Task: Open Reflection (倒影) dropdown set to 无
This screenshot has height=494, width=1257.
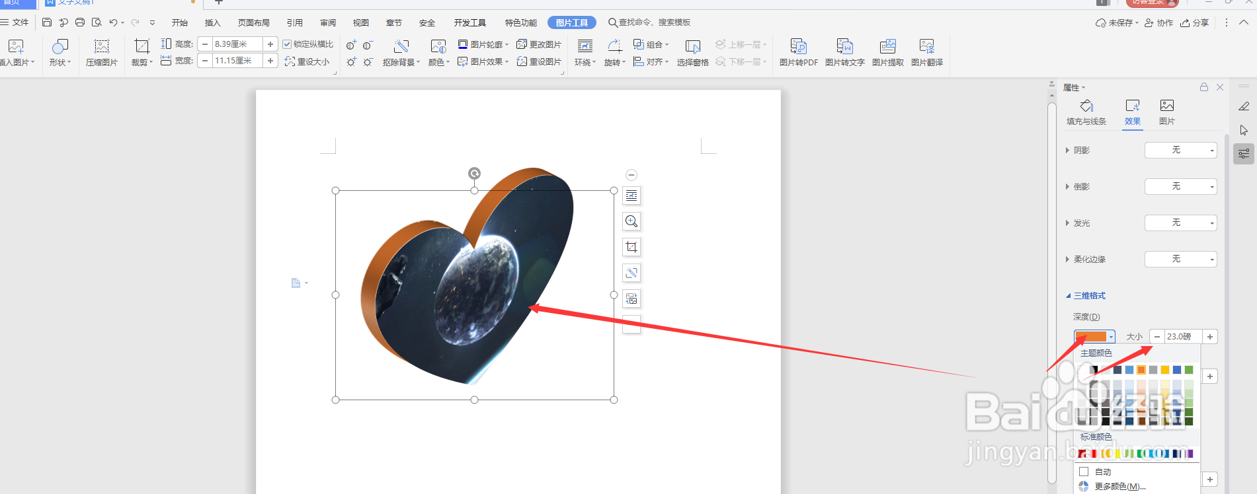Action: pyautogui.click(x=1180, y=186)
